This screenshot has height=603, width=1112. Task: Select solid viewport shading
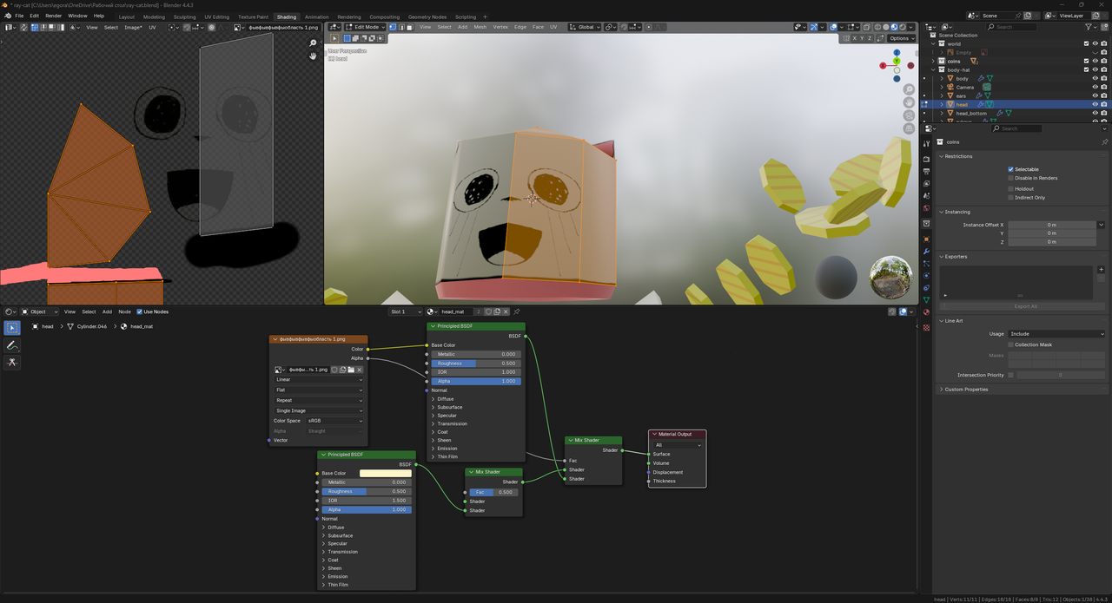tap(886, 27)
